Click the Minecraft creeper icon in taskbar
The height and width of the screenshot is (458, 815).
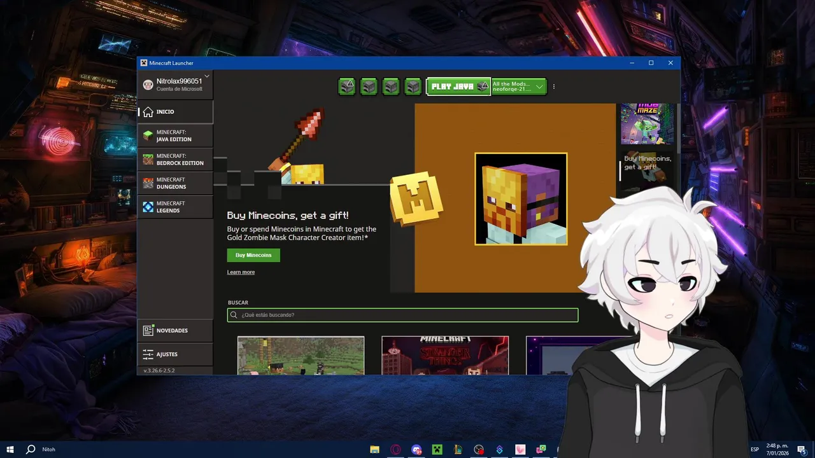437,450
